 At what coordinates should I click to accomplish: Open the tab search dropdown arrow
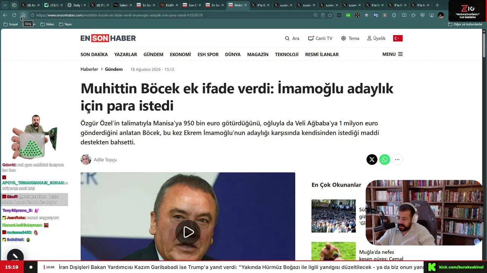5,5
